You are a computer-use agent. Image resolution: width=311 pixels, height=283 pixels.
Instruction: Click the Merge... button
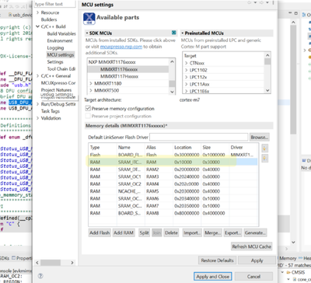(212, 232)
